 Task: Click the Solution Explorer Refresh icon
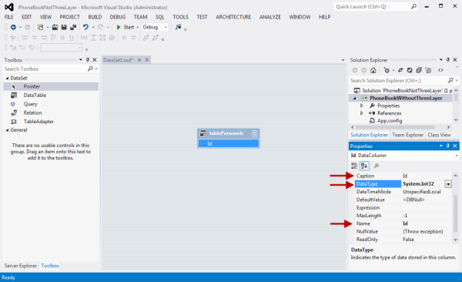tap(410, 70)
